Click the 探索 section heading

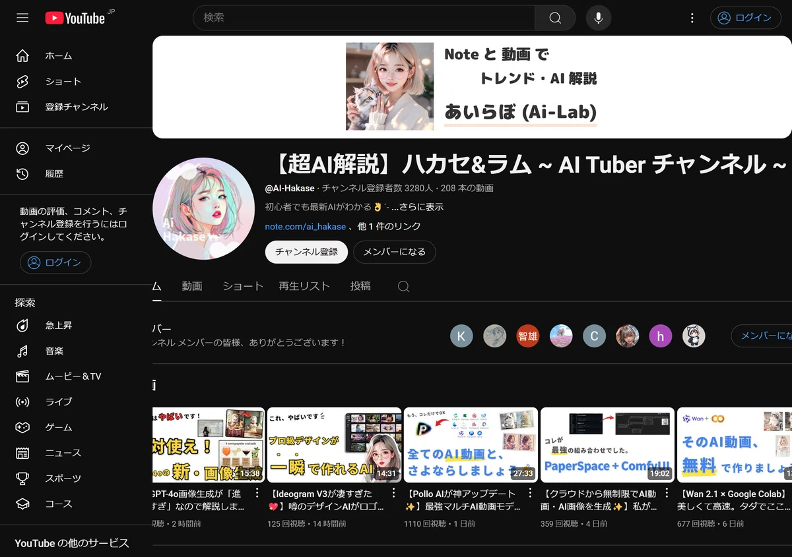pos(25,303)
